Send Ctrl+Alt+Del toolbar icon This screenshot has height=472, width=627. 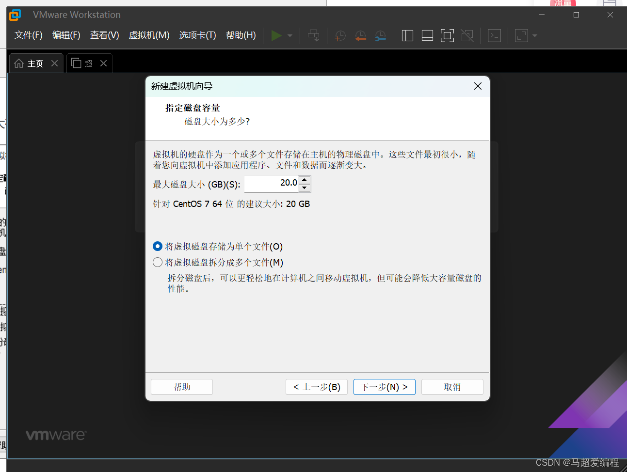tap(314, 35)
